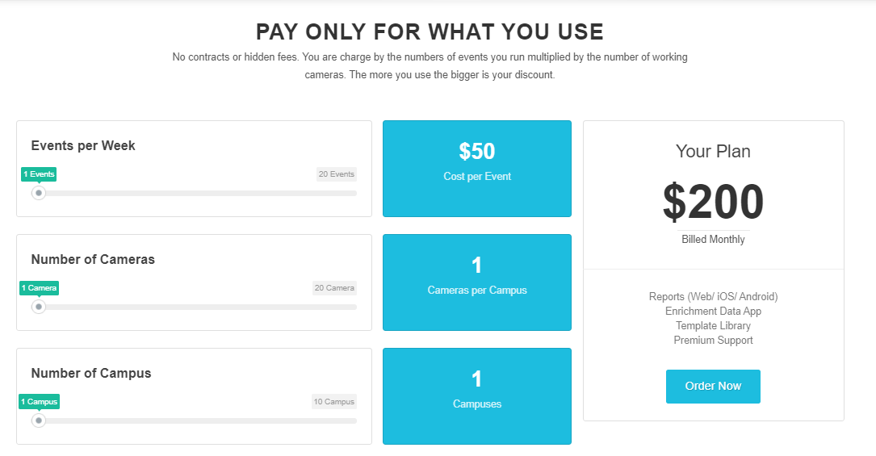Click the Template Library feature text

713,325
